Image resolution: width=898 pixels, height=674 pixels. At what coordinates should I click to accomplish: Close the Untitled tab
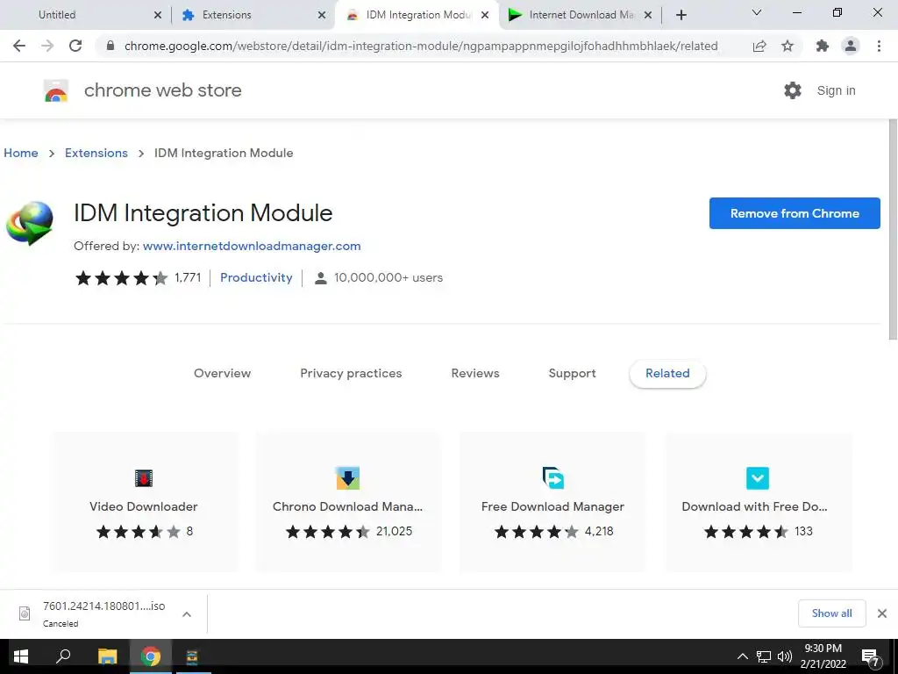click(x=158, y=16)
